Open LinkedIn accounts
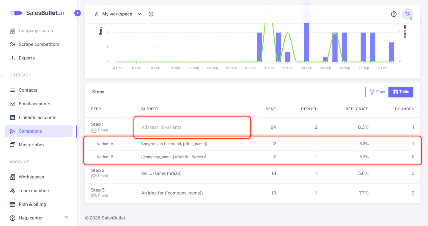Screen dimensions: 428x226 pyautogui.click(x=39, y=117)
